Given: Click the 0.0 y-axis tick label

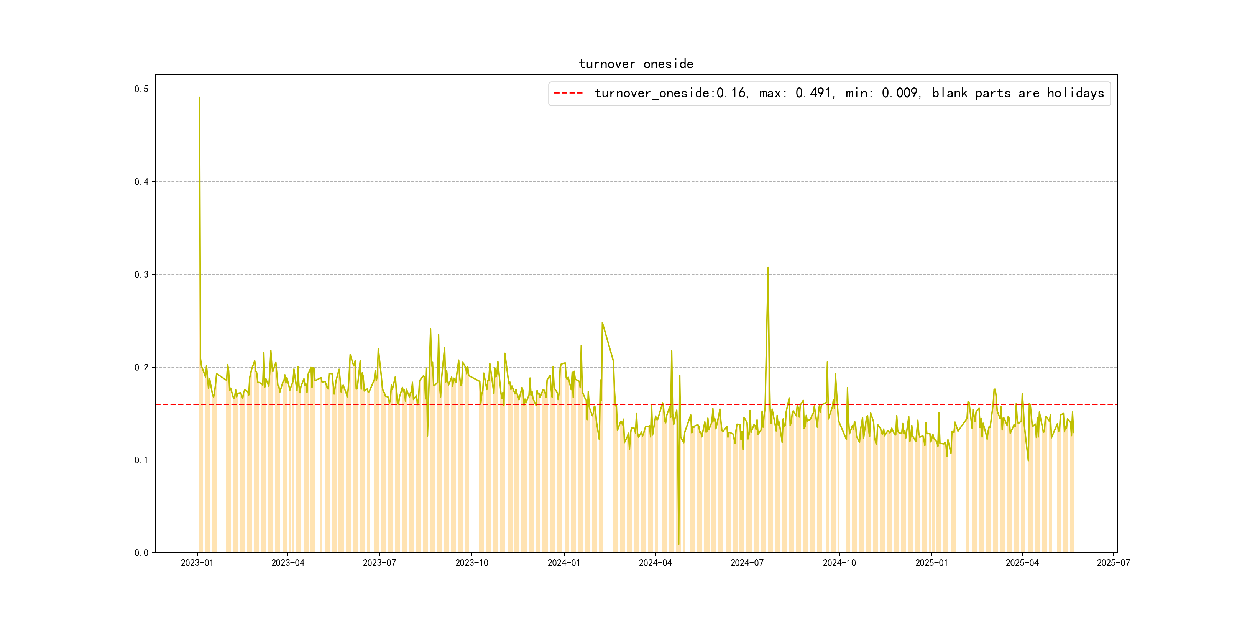Looking at the screenshot, I should tap(141, 553).
